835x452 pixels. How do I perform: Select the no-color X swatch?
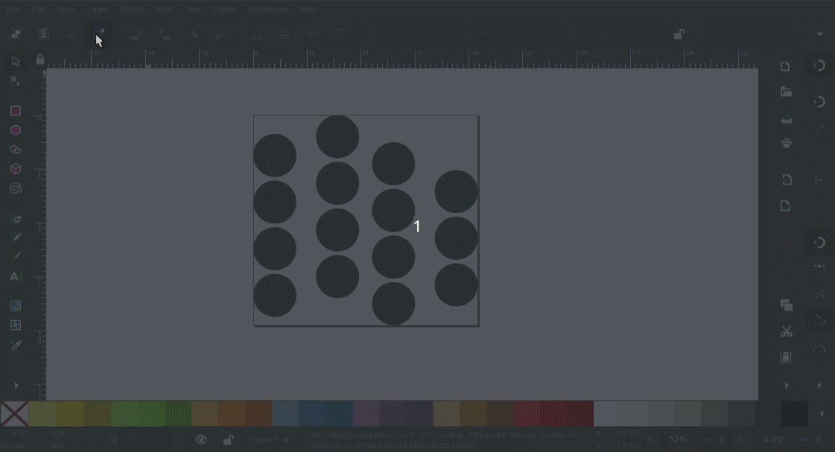(14, 414)
